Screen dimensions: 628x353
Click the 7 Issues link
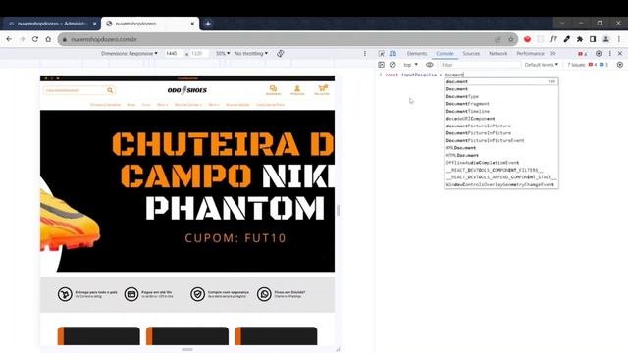tap(588, 65)
